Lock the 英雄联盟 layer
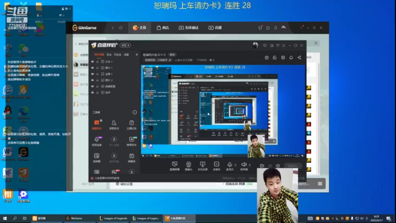The width and height of the screenshot is (396, 223). [x=97, y=86]
